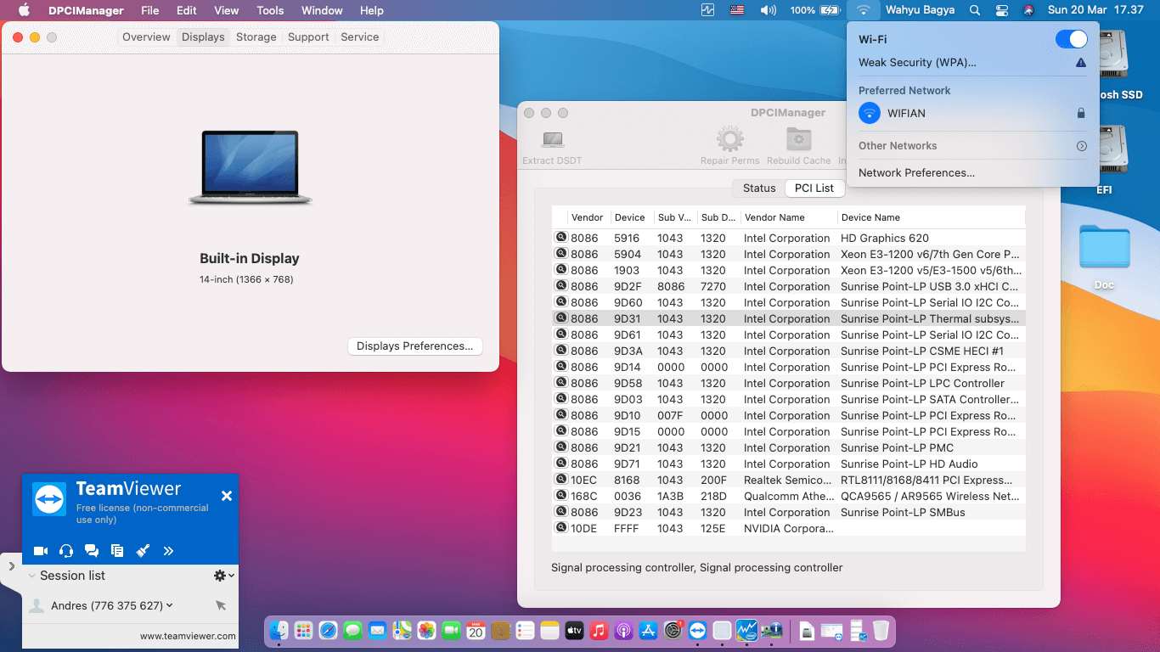
Task: Close the TeamViewer session panel
Action: pos(227,496)
